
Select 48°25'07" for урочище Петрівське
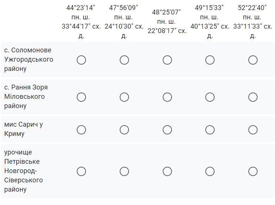167,171
